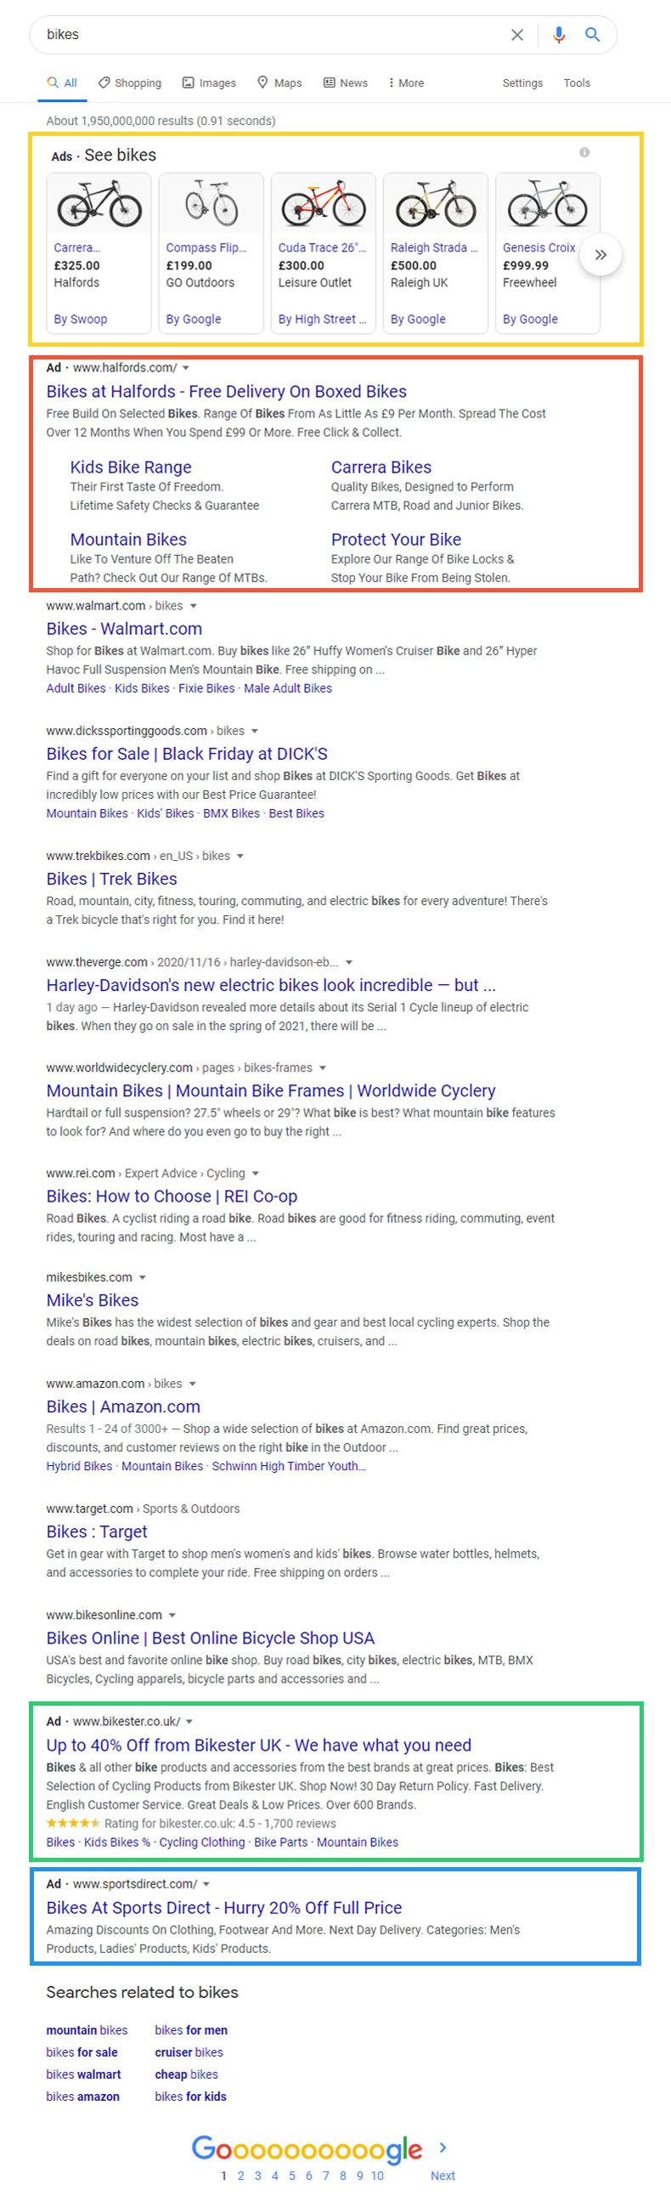Screen dimensions: 671x2196
Task: Visit the Kids Bike Range sitelink
Action: [x=129, y=467]
